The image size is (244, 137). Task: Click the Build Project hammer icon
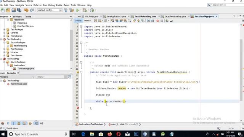(66, 10)
